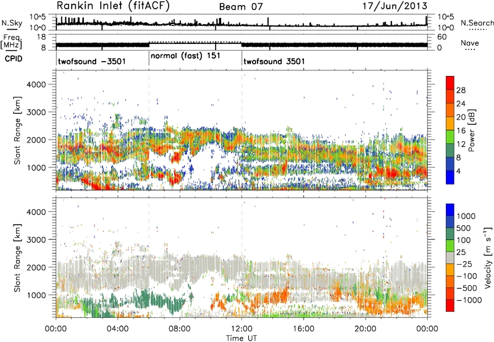Select the '16' label on Power color bar

tap(461, 131)
